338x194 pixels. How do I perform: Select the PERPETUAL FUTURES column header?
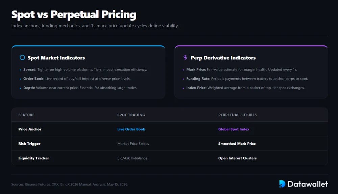pos(237,115)
